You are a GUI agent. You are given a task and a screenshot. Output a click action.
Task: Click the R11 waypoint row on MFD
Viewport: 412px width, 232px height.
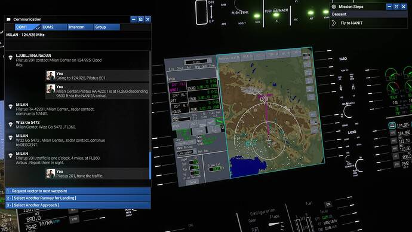point(194,97)
